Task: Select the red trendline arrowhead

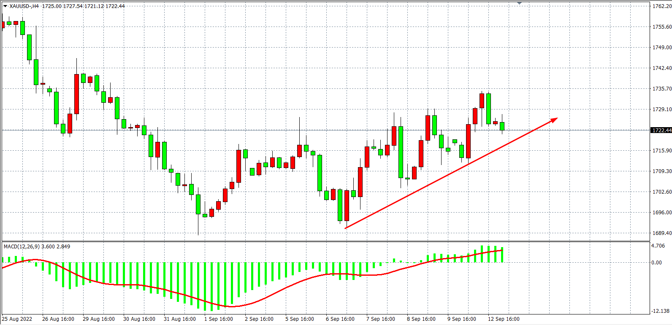Action: point(555,120)
